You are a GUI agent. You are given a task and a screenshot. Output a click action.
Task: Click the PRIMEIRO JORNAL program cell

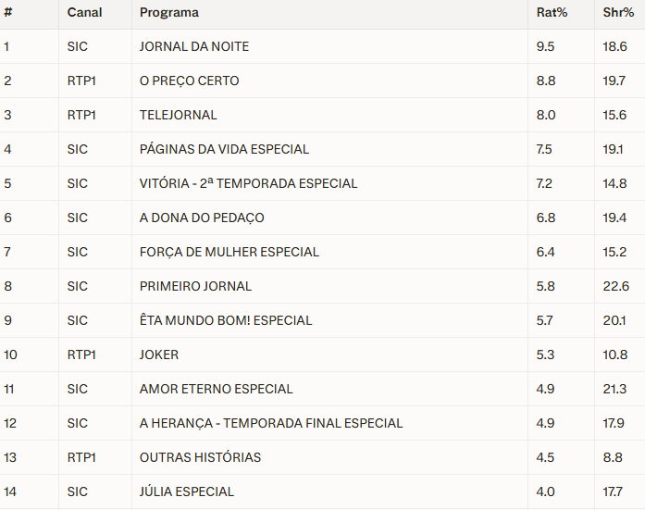click(195, 286)
